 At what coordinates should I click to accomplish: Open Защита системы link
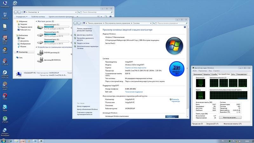click(x=83, y=43)
